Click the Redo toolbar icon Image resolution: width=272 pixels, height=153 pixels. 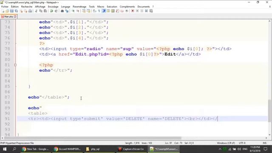click(56, 11)
